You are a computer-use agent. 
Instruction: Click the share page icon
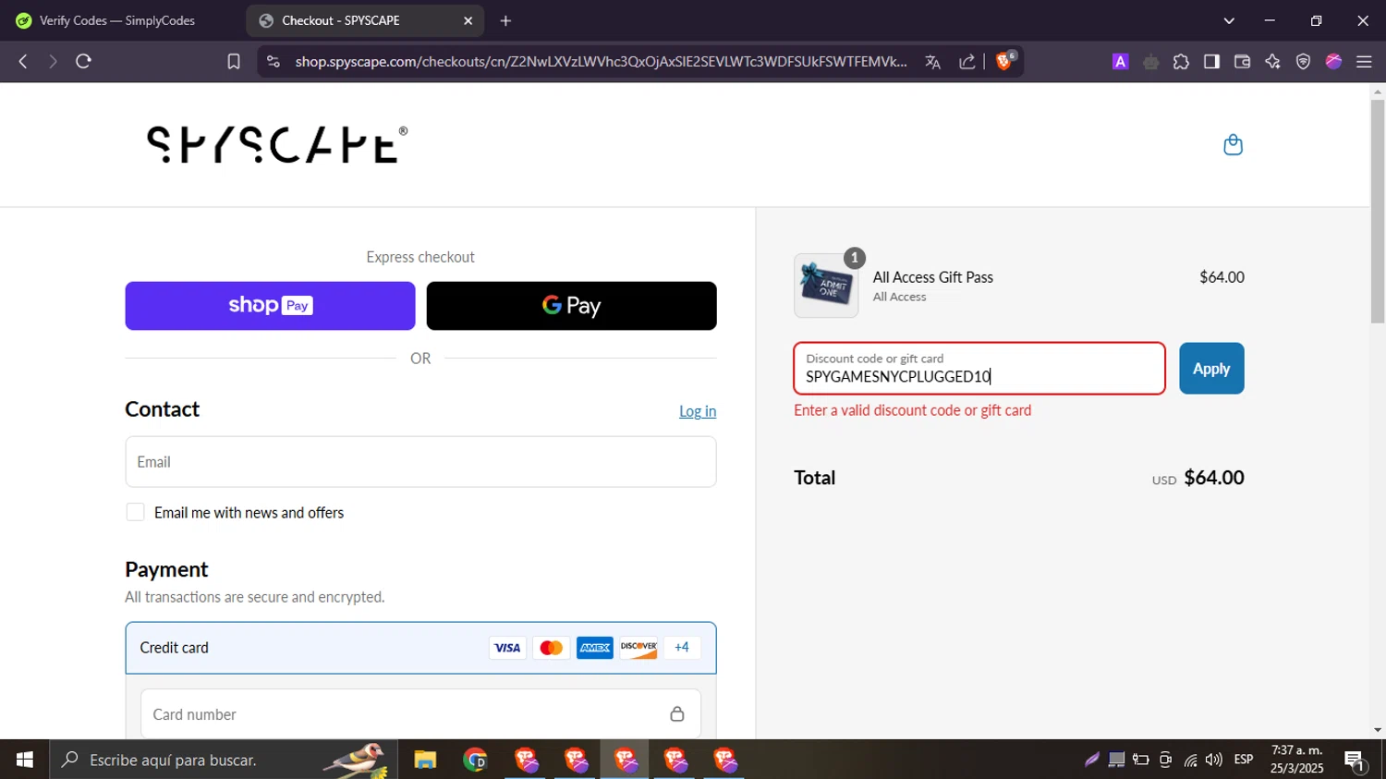click(967, 62)
